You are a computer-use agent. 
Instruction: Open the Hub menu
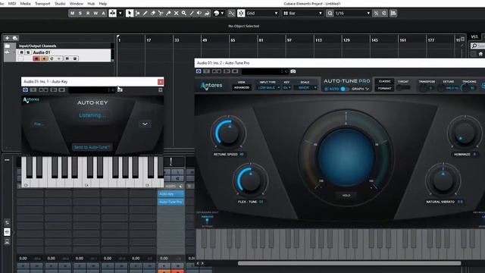coord(91,4)
